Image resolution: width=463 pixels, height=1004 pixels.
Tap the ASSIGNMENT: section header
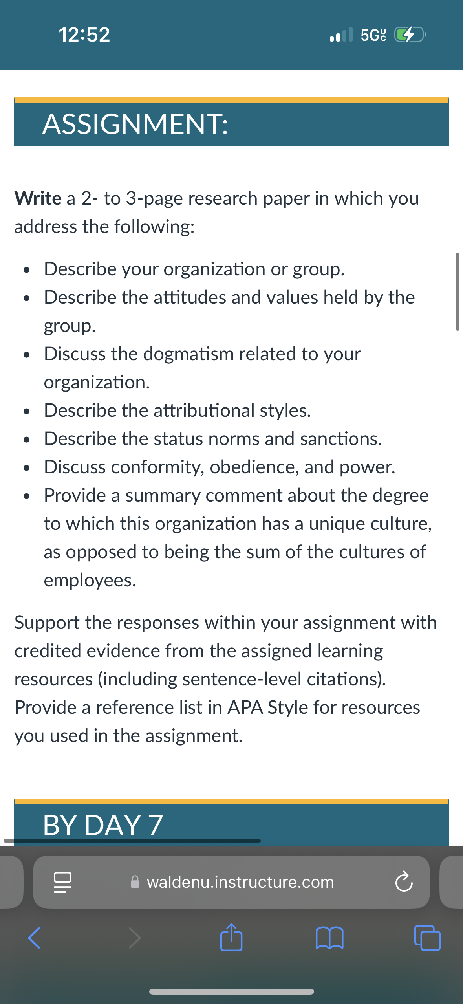point(231,122)
